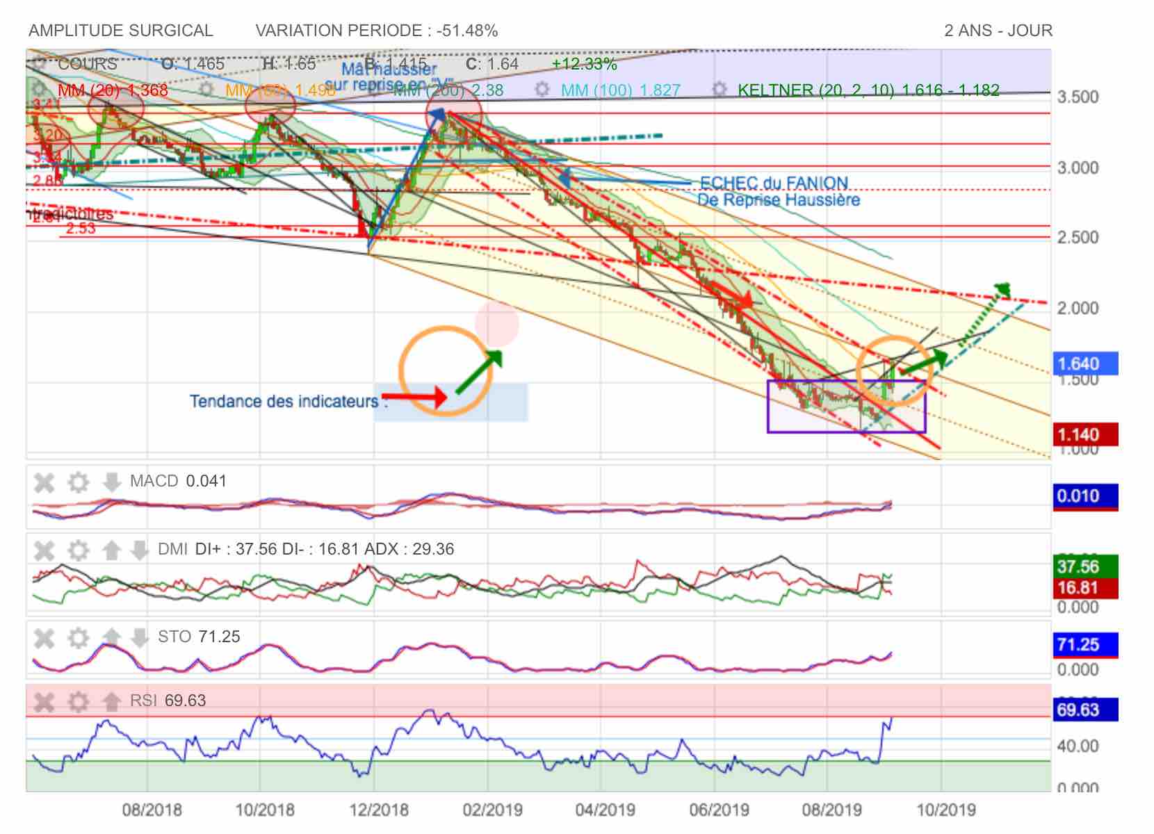Screen dimensions: 1154x834
Task: Click the DMI DI+ ADX readout
Action: point(306,549)
